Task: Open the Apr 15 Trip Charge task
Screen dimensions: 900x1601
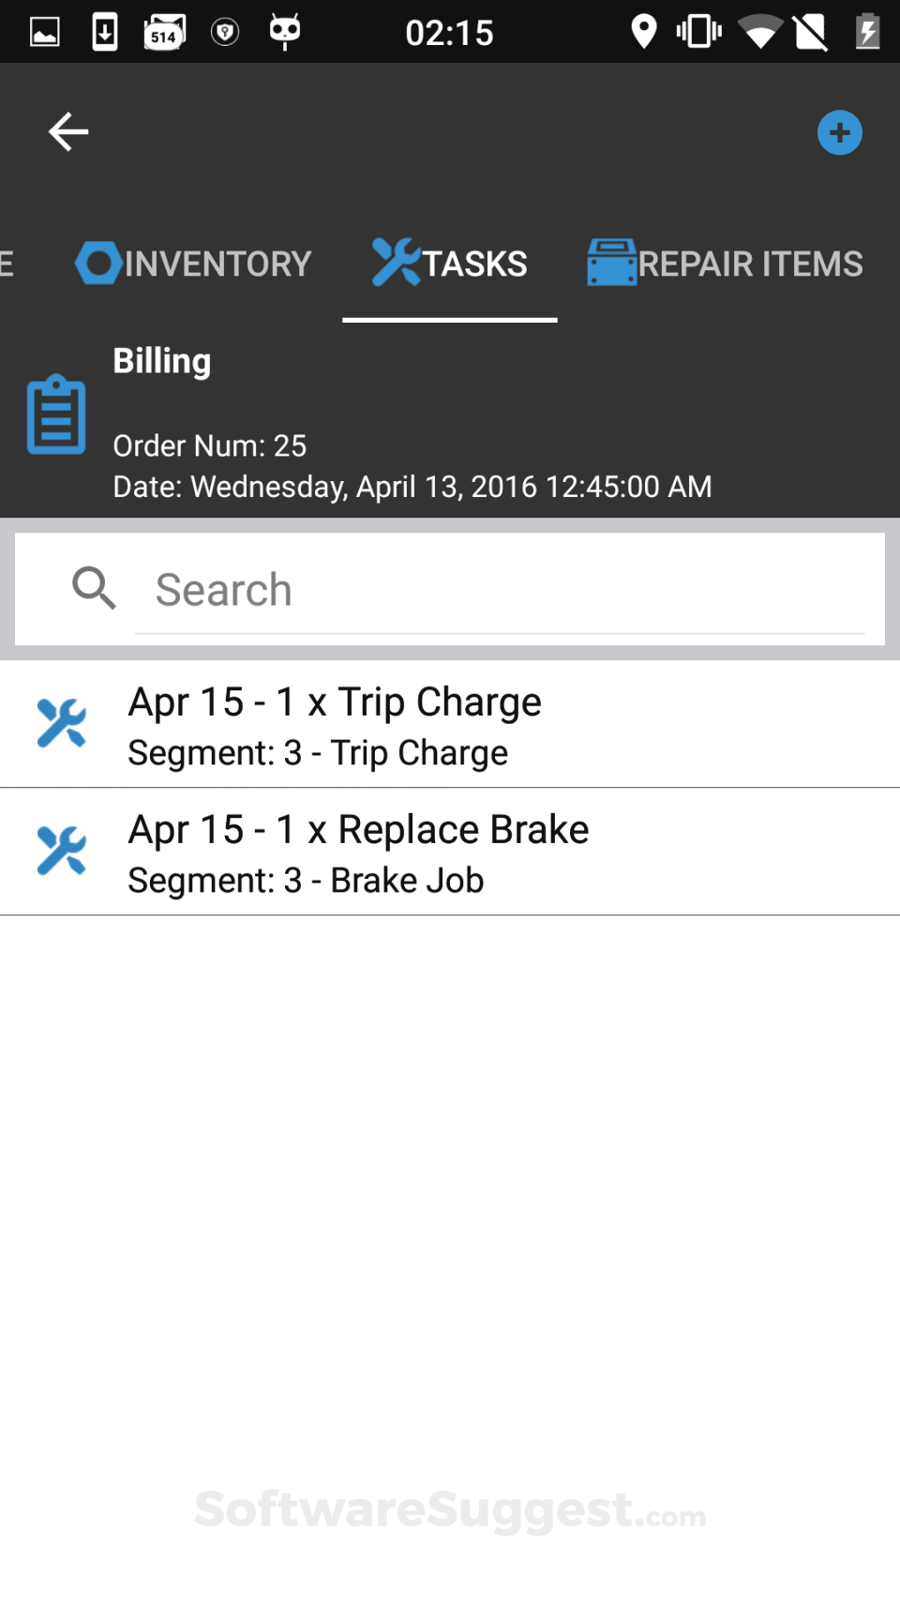Action: tap(335, 702)
